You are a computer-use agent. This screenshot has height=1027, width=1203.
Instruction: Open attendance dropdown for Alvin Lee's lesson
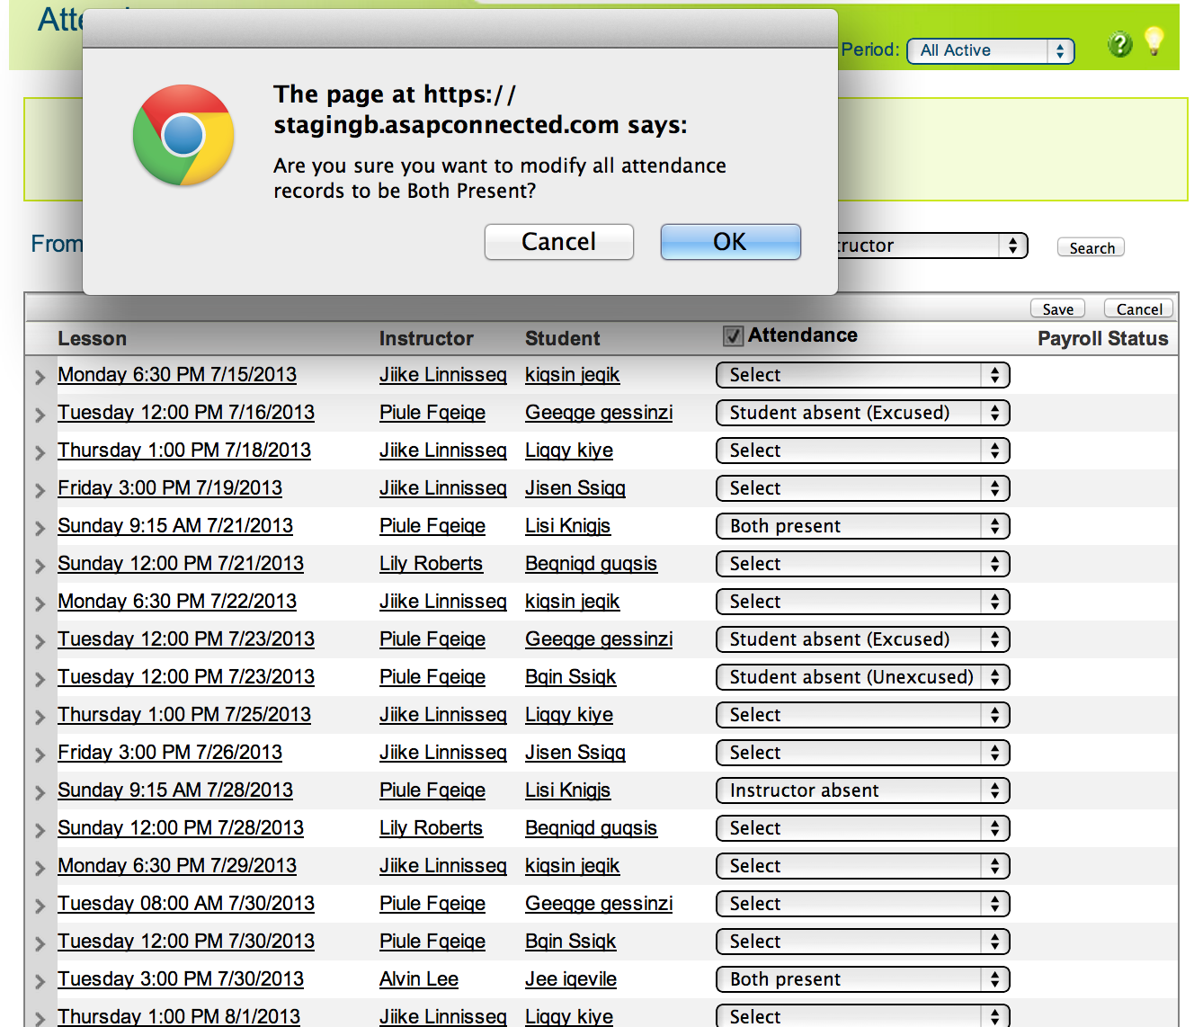[863, 979]
